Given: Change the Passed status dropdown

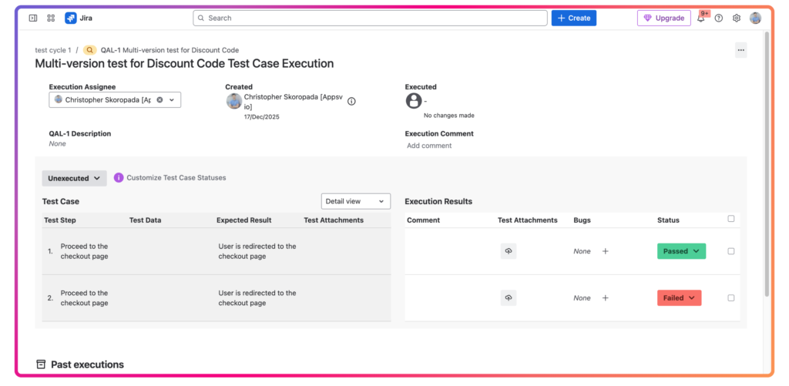Looking at the screenshot, I should [x=681, y=251].
